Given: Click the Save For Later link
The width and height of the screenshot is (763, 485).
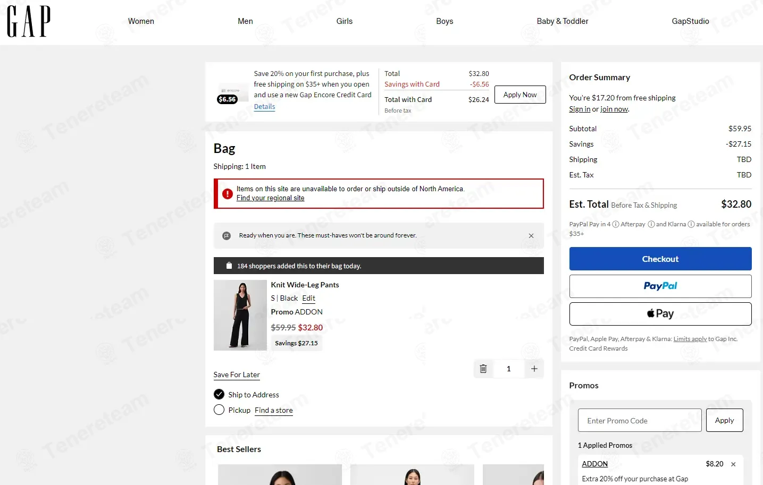Looking at the screenshot, I should (237, 375).
